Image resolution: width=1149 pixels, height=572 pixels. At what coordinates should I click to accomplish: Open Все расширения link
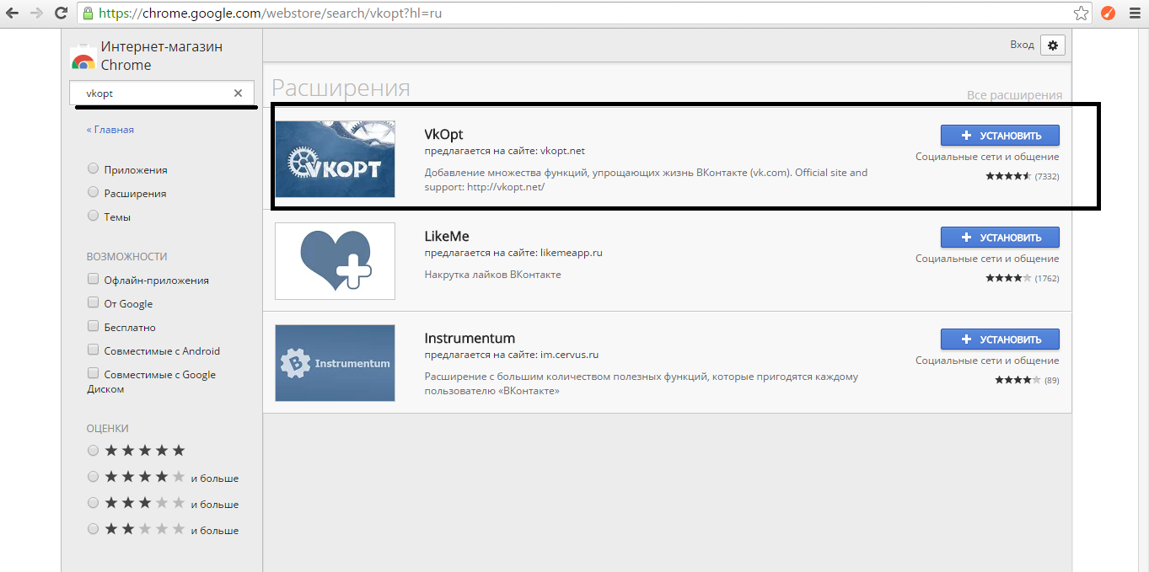(x=1014, y=95)
